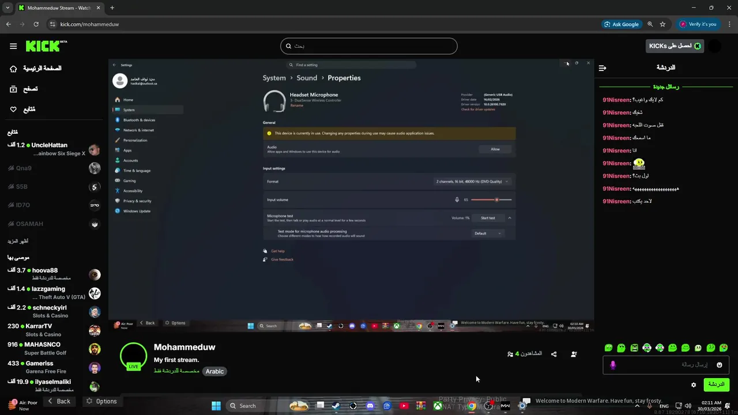Viewport: 738px width, 415px height.
Task: Open ID7O channel in sidebar
Action: [54, 205]
